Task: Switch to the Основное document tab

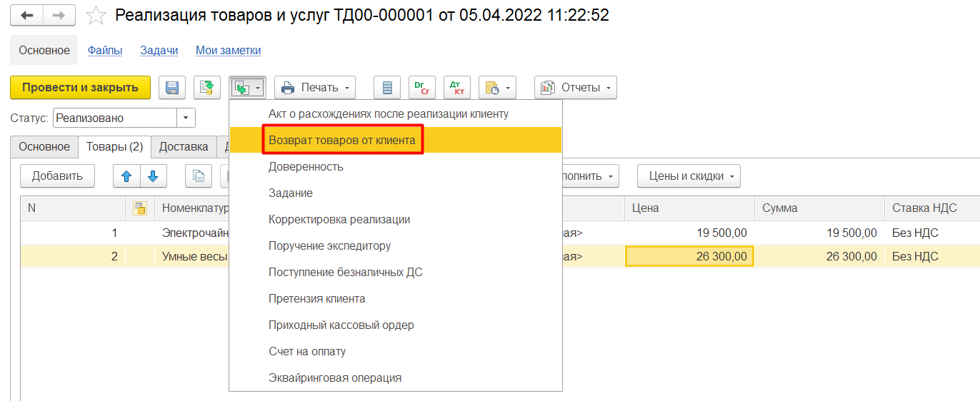Action: coord(44,146)
